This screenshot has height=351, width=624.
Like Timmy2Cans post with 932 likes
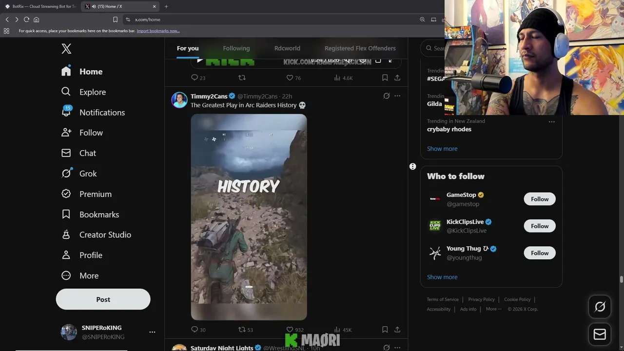(294, 330)
